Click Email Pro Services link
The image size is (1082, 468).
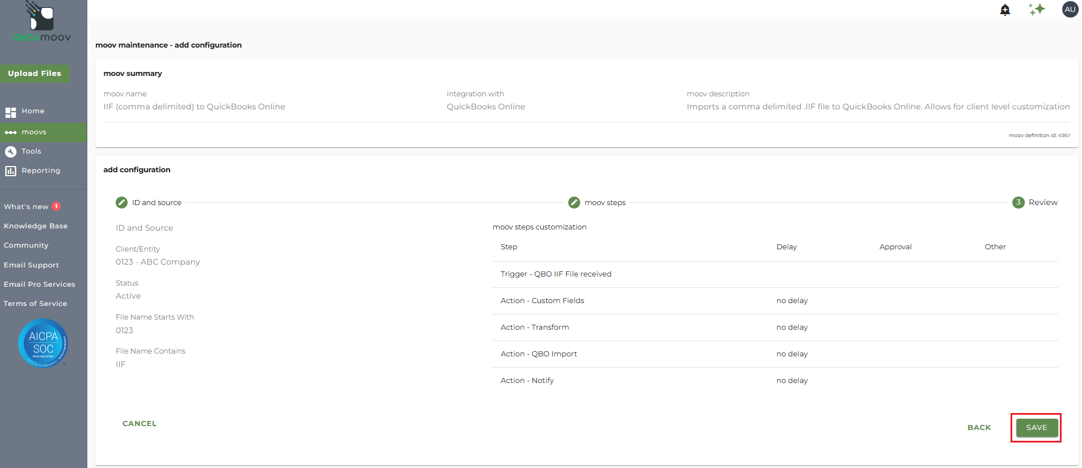[40, 284]
